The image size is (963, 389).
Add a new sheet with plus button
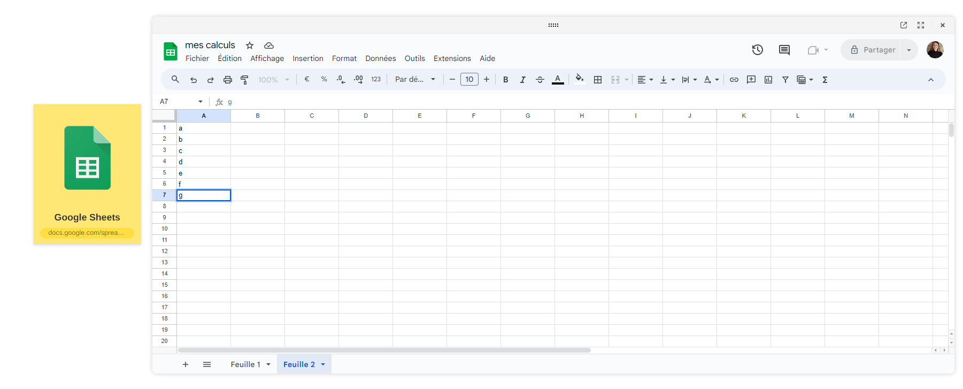(186, 364)
